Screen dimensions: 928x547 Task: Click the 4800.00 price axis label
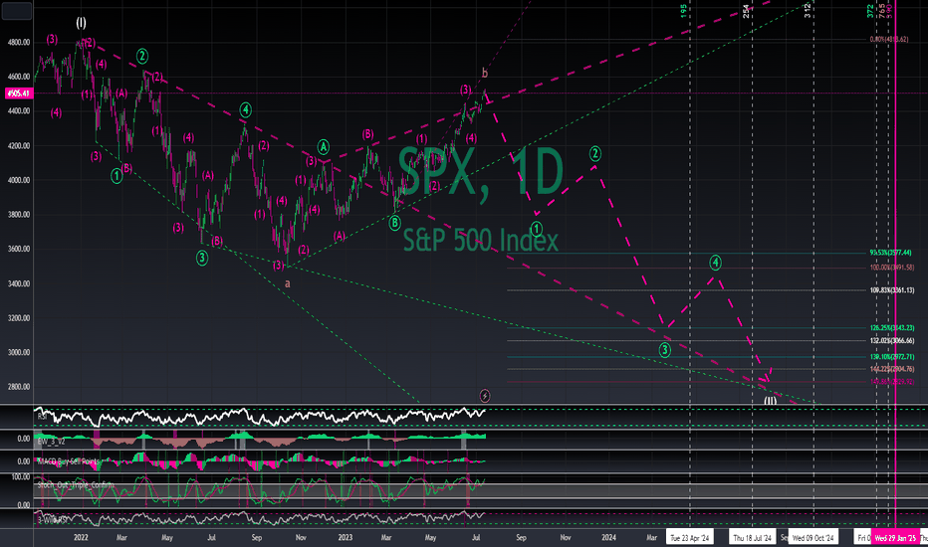point(19,43)
